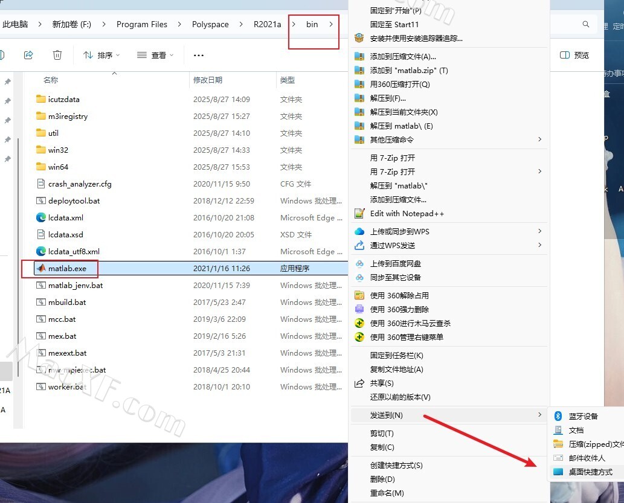
Task: Click the delete trash icon in toolbar
Action: [x=57, y=55]
